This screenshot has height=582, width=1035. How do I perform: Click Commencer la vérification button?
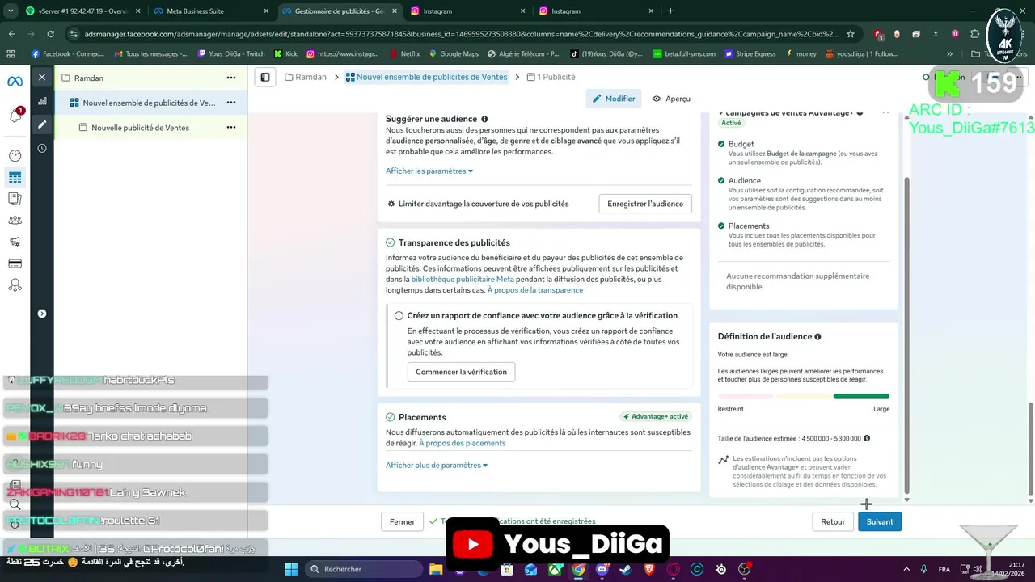[x=461, y=372]
